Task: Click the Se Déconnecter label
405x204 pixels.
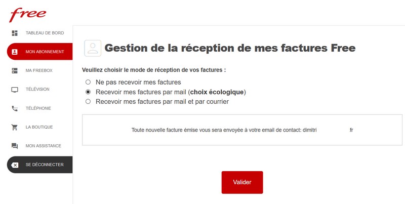Action: 45,165
